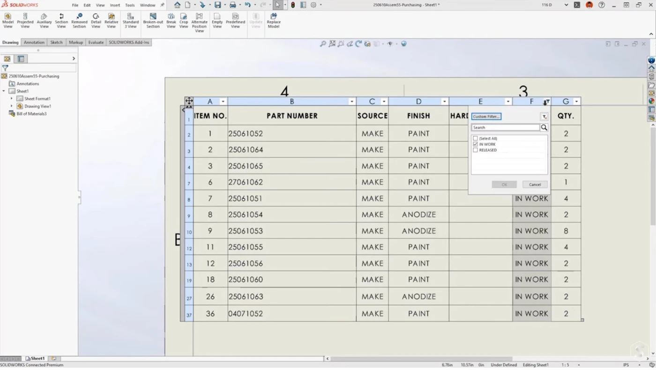Screen dimensions: 656x370
Task: Open the SOURCE column filter dropdown
Action: (384, 101)
